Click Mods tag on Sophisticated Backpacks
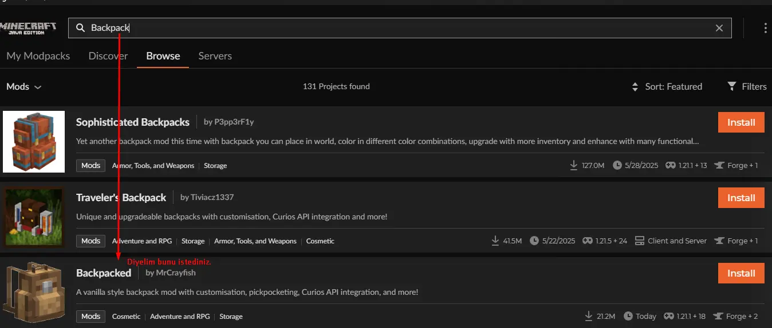Image resolution: width=772 pixels, height=328 pixels. (x=90, y=166)
